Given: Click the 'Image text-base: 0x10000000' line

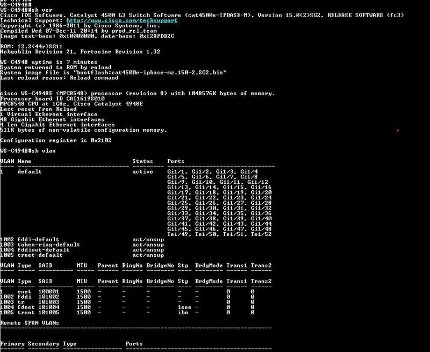Looking at the screenshot, I should 87,36.
